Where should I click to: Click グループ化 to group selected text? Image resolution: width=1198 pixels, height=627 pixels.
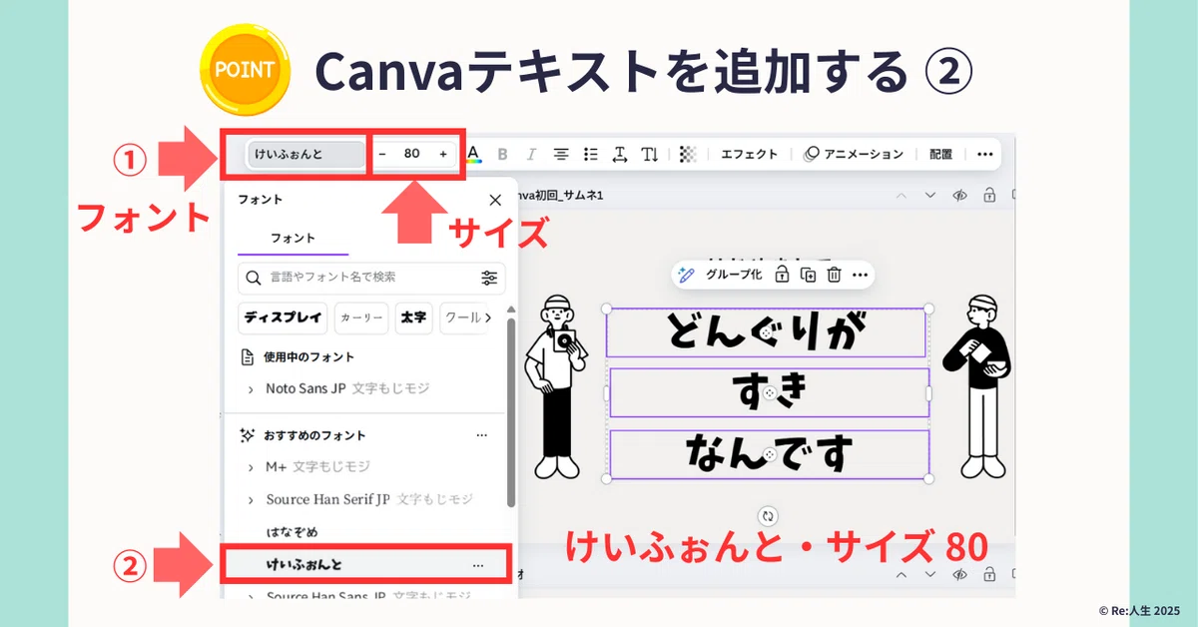click(x=734, y=275)
